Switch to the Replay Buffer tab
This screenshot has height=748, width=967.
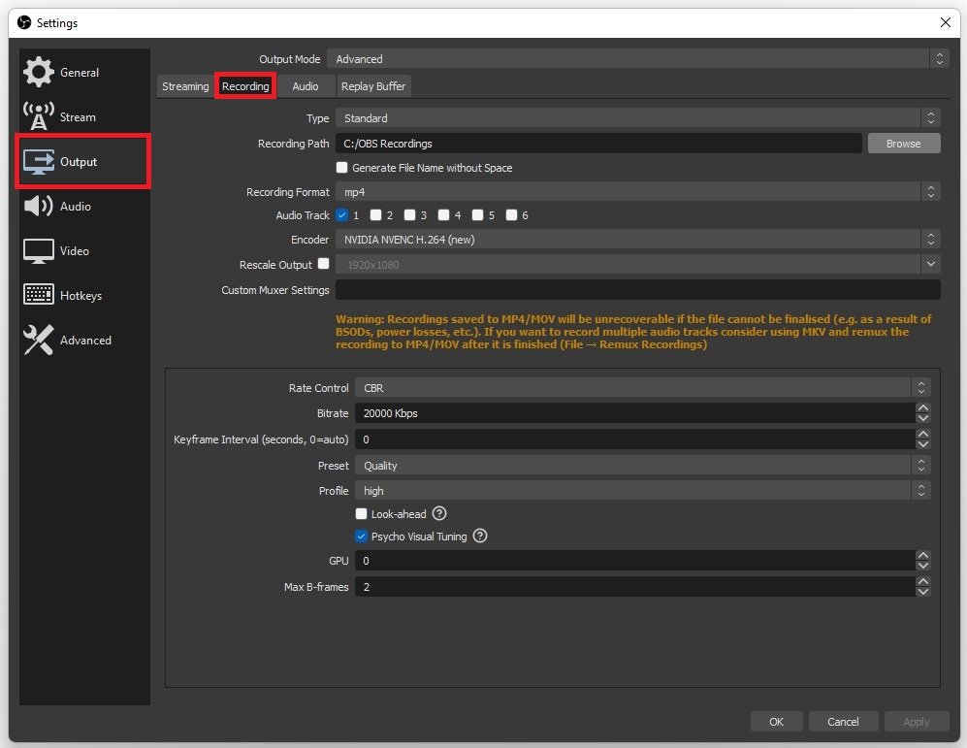point(373,86)
